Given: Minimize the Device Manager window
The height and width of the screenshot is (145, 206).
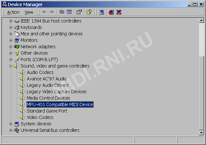Looking at the screenshot, I should (x=189, y=5).
